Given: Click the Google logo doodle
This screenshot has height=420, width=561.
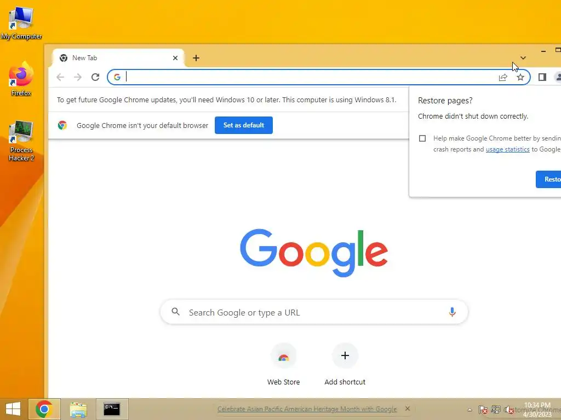Looking at the screenshot, I should click(314, 253).
